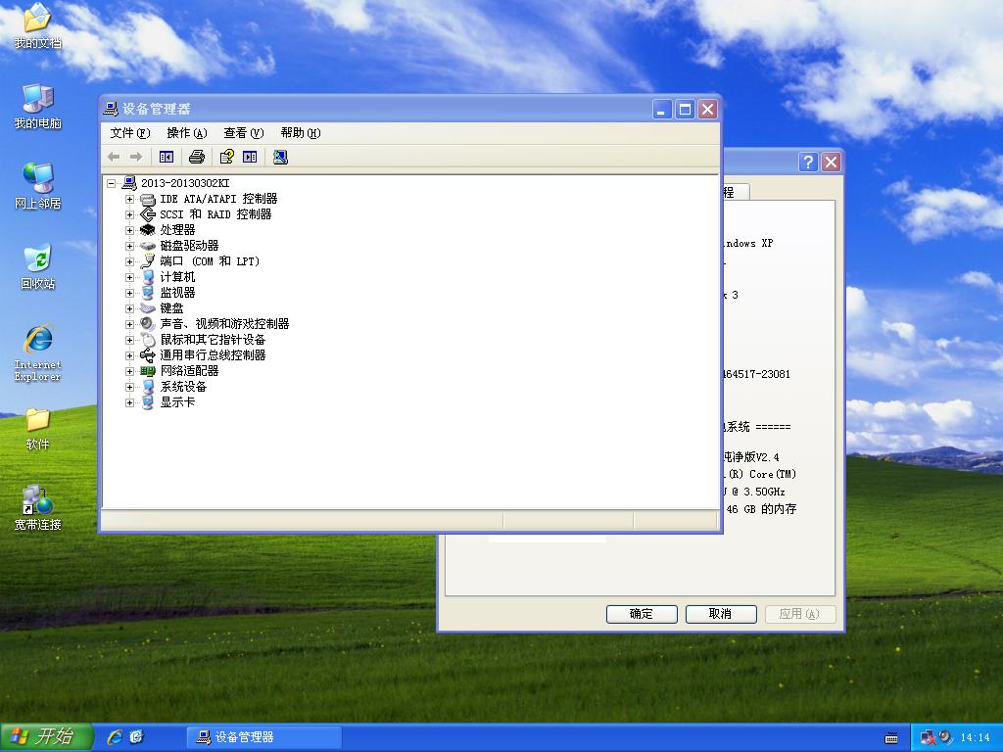Open the 软件 folder on desktop
The height and width of the screenshot is (752, 1003).
pos(37,429)
